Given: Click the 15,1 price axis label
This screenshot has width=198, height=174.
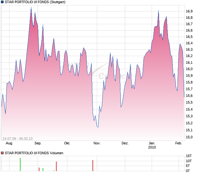Looking at the screenshot, I should pos(189,130).
